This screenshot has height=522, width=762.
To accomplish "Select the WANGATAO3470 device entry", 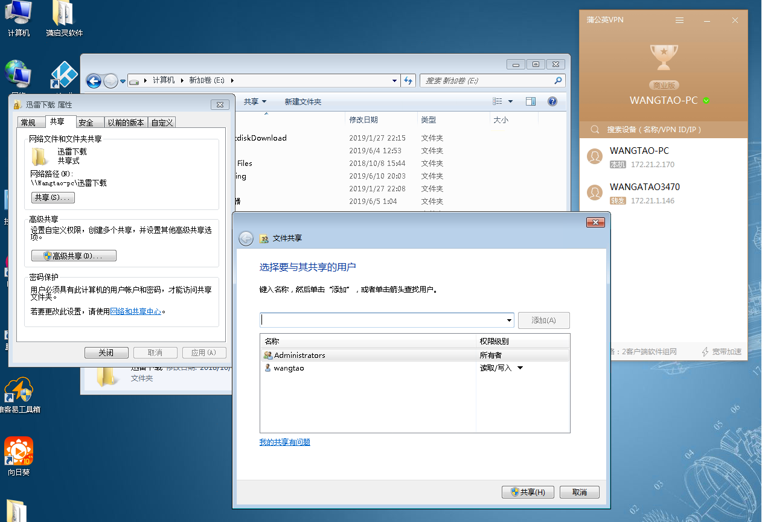I will point(644,193).
